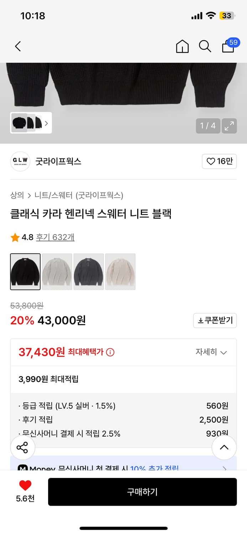The width and height of the screenshot is (247, 535).
Task: Expand the 자세히 benefit details
Action: coord(212,352)
